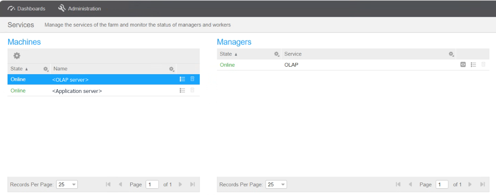Show details list for <Application server>
Screen dimensions: 496x195
[x=182, y=90]
